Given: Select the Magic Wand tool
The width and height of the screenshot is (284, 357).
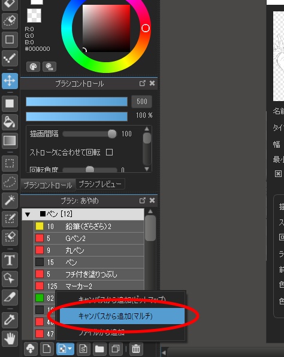Looking at the screenshot, I should point(10,200).
